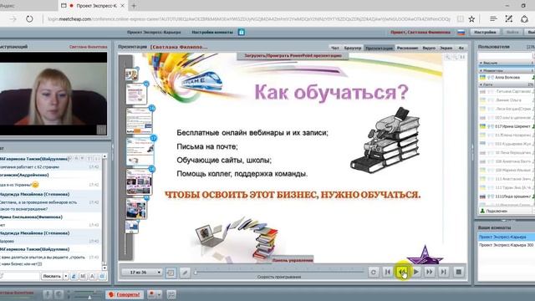This screenshot has width=535, height=301.
Task: Switch to the Браузер tab
Action: click(x=353, y=48)
